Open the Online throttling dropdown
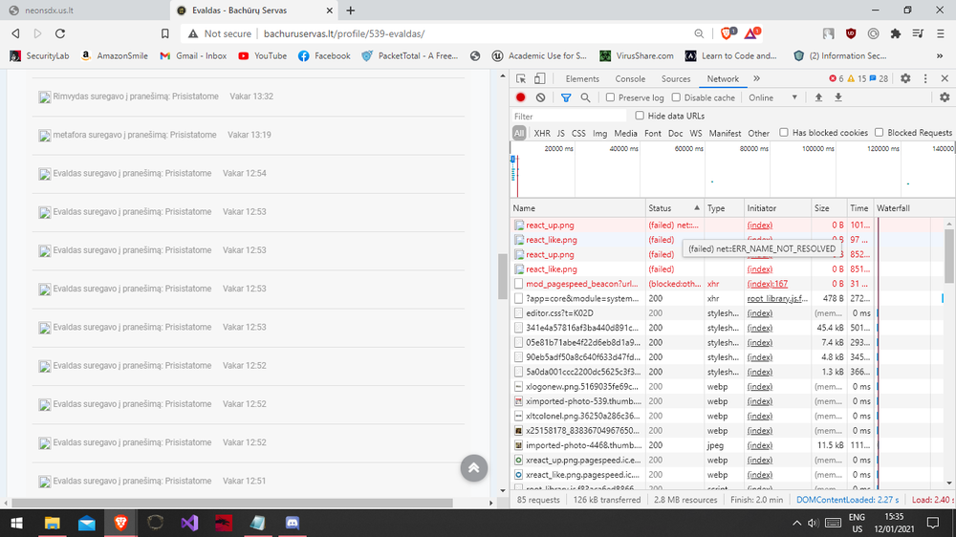956x537 pixels. click(772, 97)
